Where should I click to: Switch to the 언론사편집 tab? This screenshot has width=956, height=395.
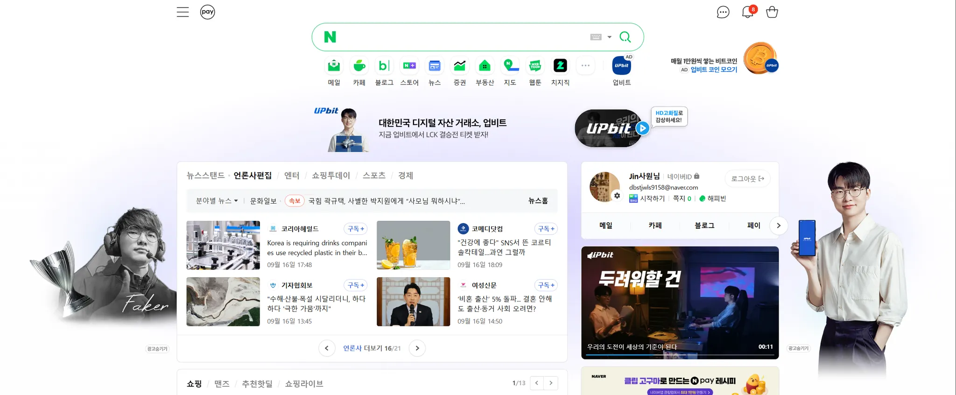click(253, 176)
